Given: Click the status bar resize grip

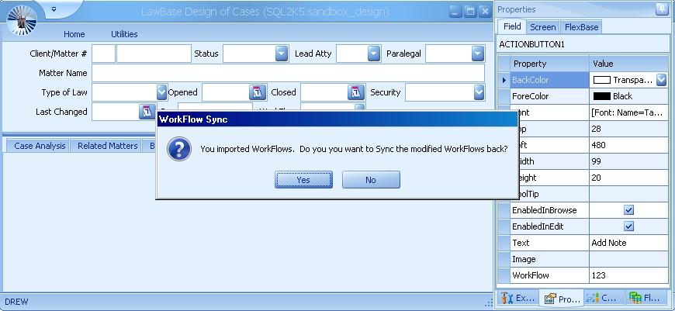Looking at the screenshot, I should (488, 302).
